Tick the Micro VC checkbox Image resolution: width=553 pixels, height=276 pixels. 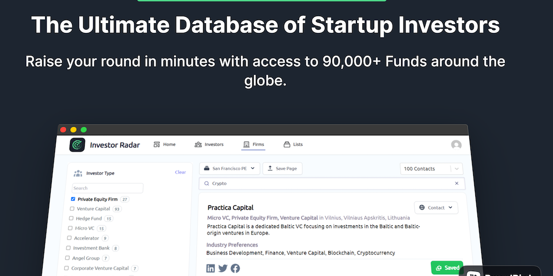point(70,228)
